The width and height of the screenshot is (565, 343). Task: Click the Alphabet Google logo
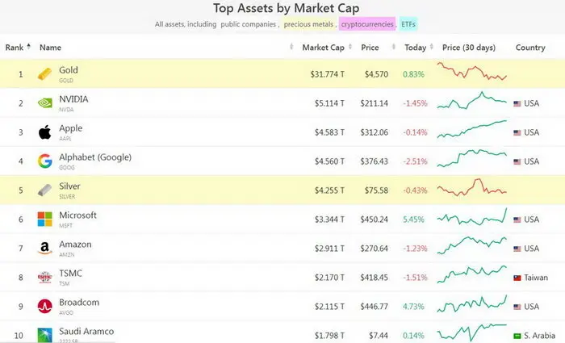pos(44,161)
